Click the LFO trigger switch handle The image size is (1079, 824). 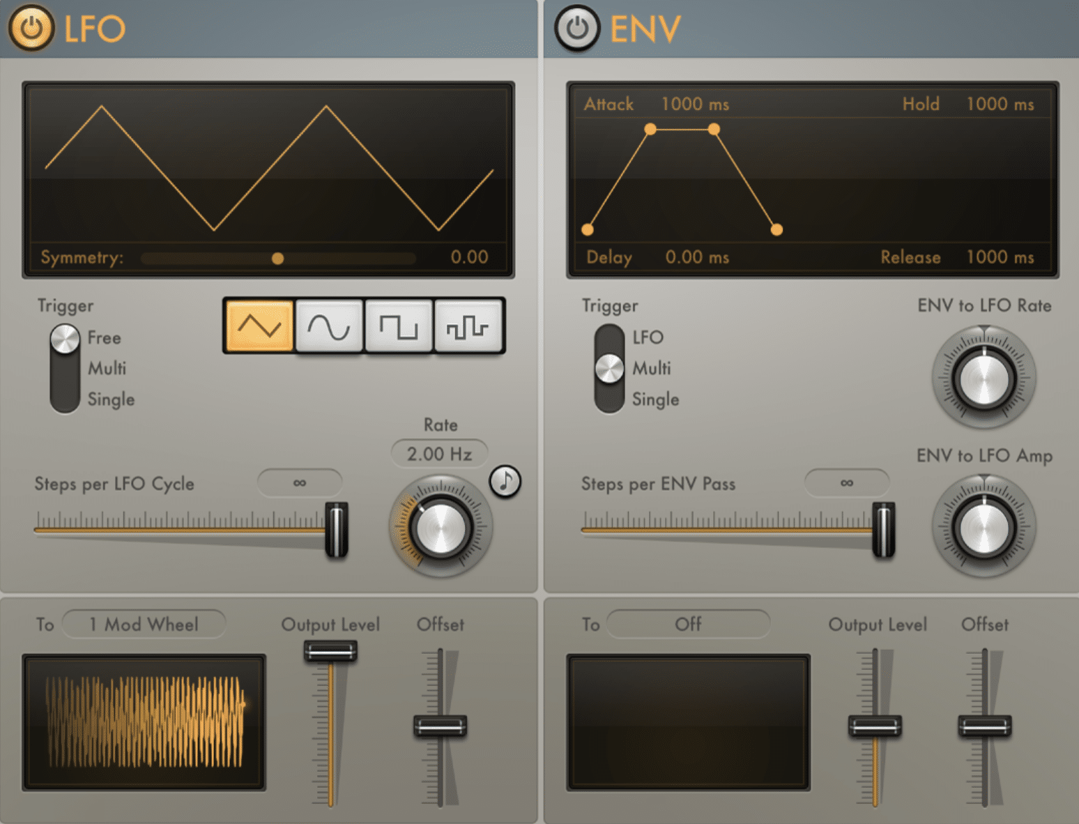[x=65, y=339]
